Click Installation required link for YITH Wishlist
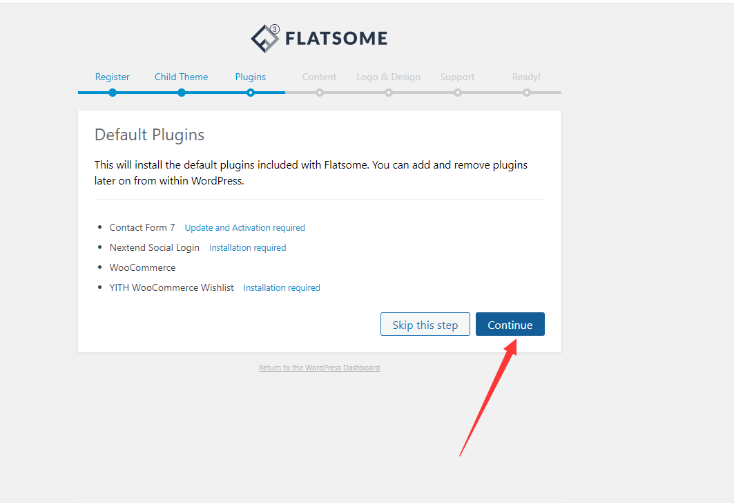Screen dimensions: 734x503 pos(282,287)
